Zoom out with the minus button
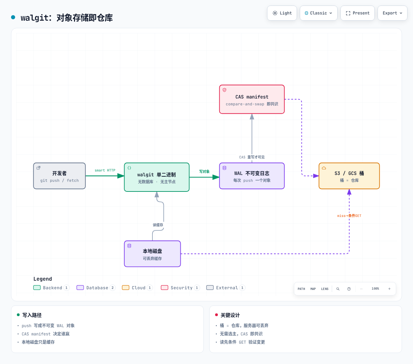This screenshot has height=364, width=413. [361, 289]
